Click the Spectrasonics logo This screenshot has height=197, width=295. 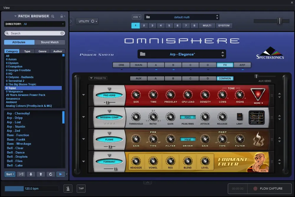270,53
